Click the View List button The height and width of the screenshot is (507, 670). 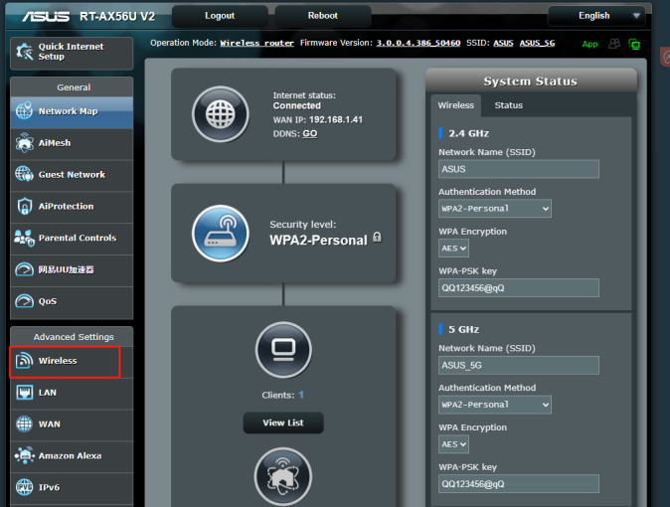pos(283,422)
